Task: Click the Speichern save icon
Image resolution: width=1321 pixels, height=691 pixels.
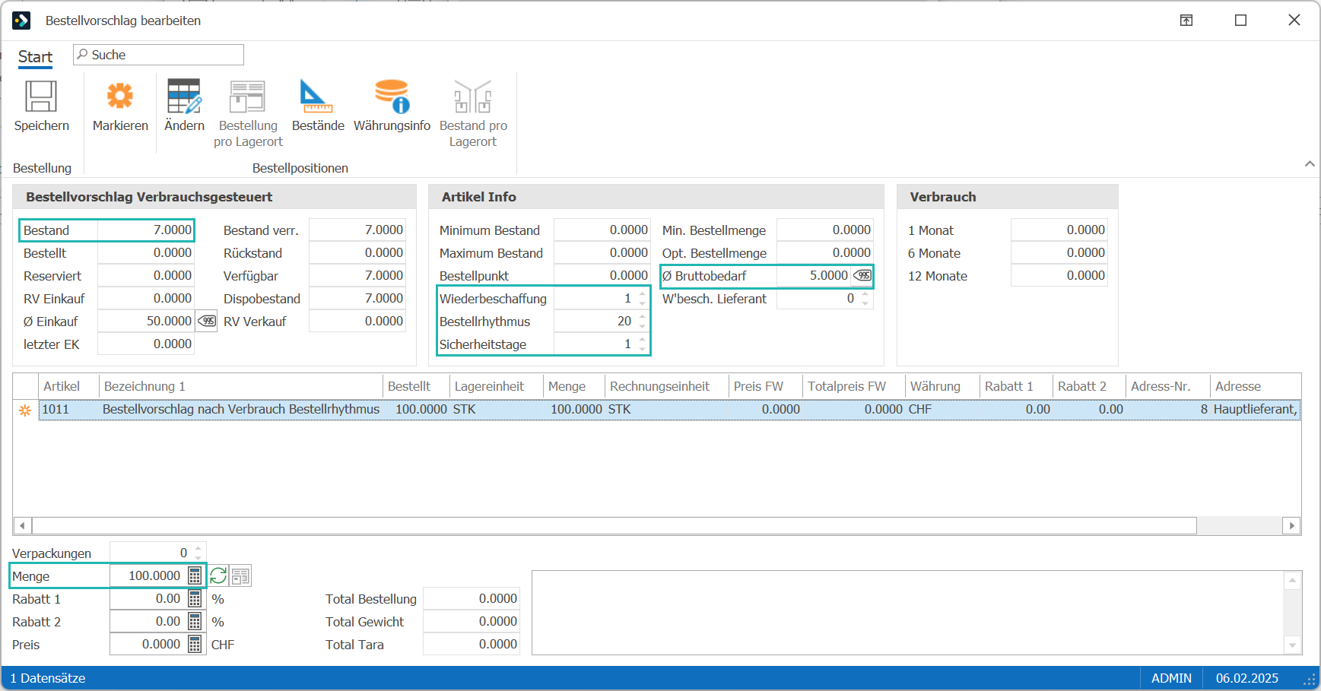Action: tap(41, 97)
